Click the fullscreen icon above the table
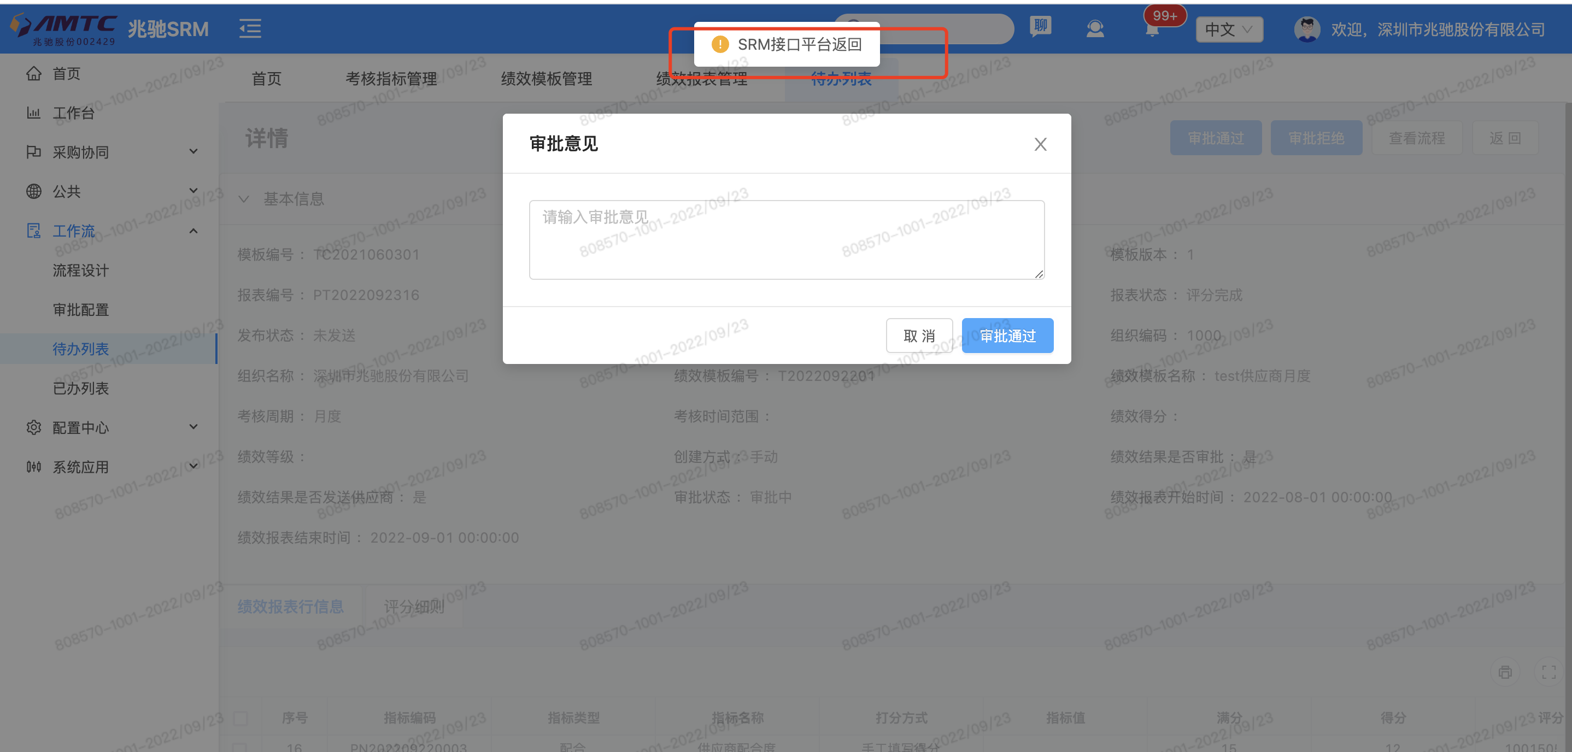The image size is (1572, 752). click(1549, 672)
